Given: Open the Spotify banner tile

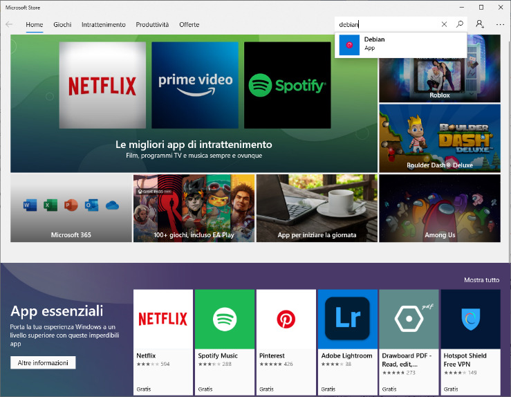Looking at the screenshot, I should point(287,85).
